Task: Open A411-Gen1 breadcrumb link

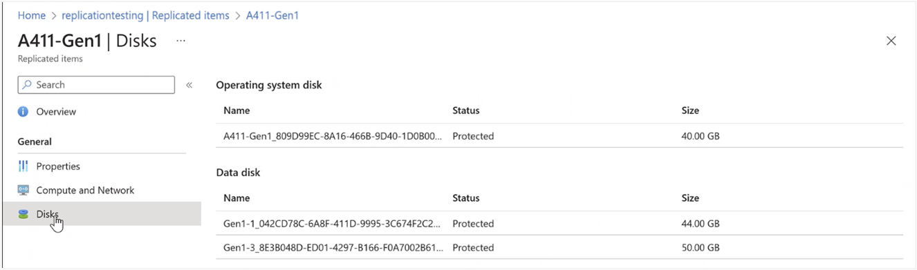Action: point(272,15)
